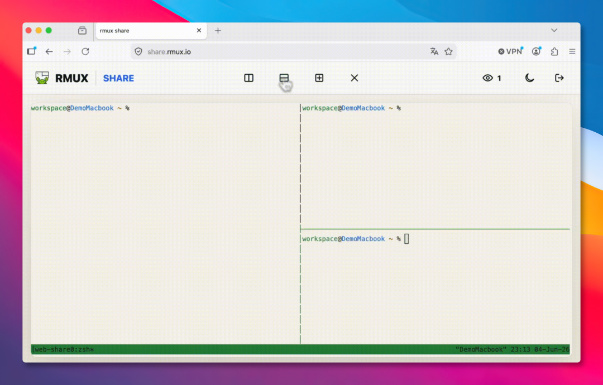
Task: Reload the current page
Action: (85, 51)
